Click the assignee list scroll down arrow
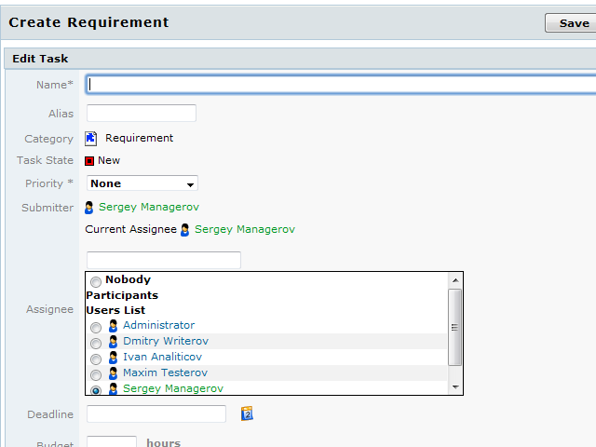Screen dimensions: 596x447 [455, 387]
